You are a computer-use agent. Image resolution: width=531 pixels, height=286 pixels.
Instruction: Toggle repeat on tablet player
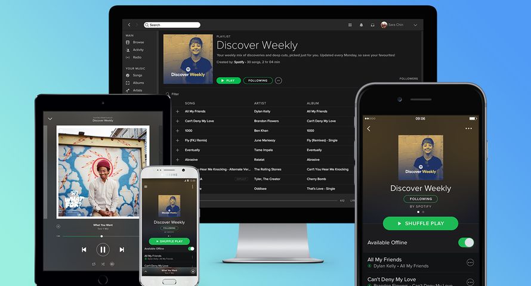[94, 264]
